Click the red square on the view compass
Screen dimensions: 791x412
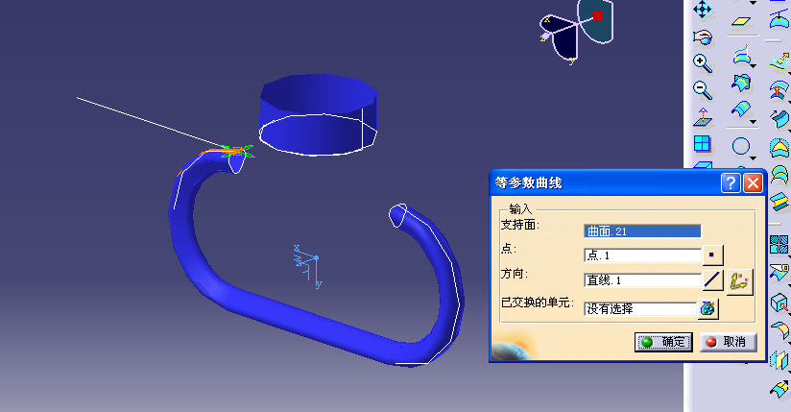(597, 15)
